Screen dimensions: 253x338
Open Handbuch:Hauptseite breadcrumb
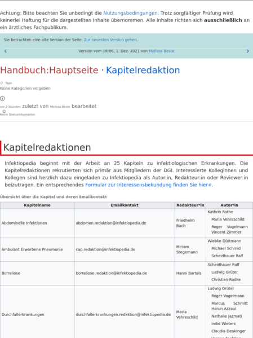tap(49, 71)
